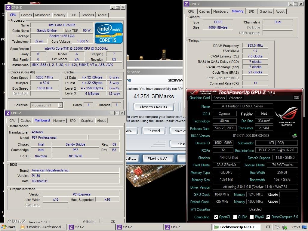Click the 1040 MHz GPU clock value
Viewport: 308px width, 231px height.
(222, 195)
